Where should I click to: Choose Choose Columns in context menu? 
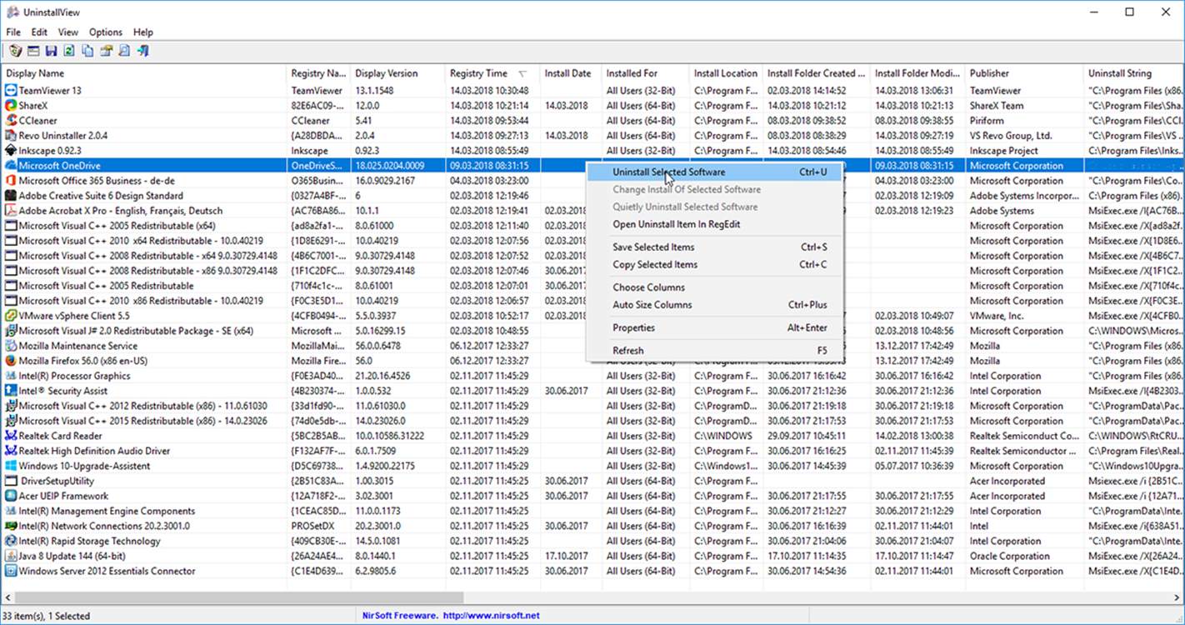714,287
